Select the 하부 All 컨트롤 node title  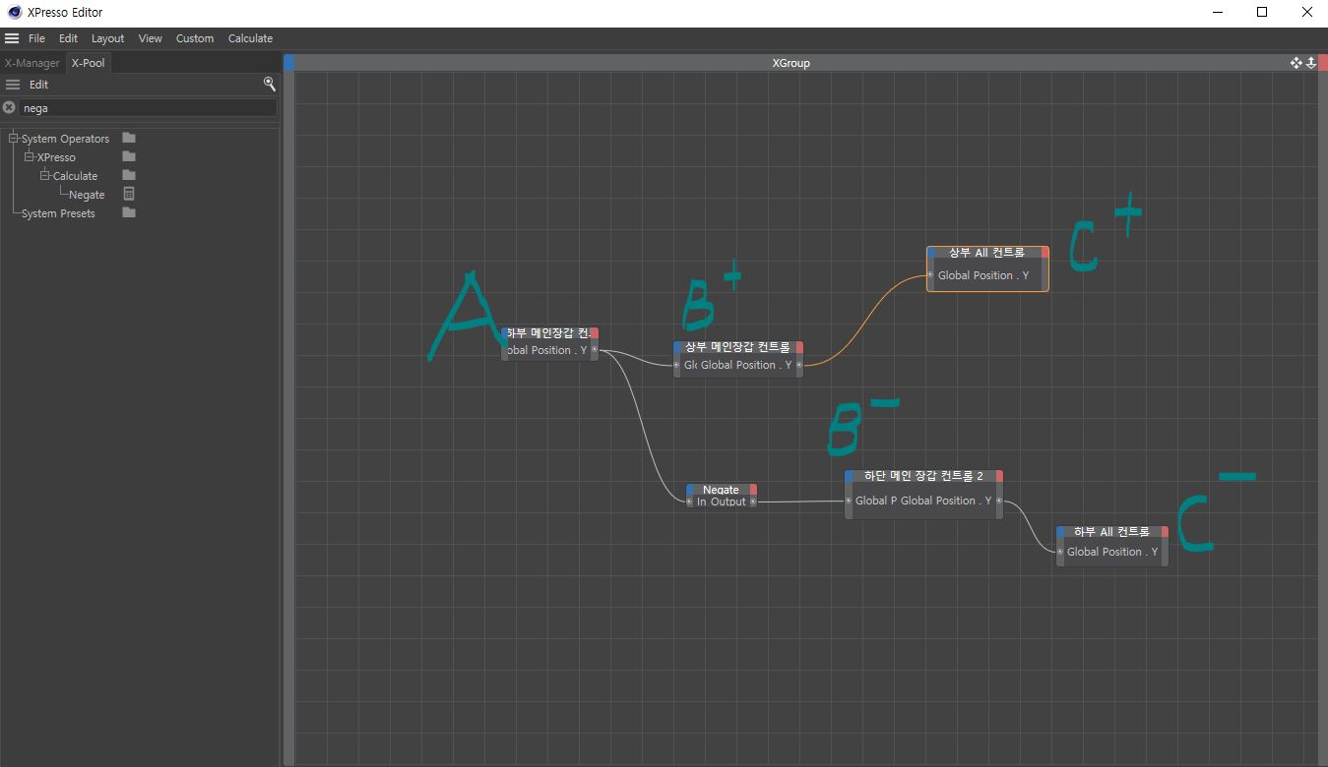coord(1111,532)
